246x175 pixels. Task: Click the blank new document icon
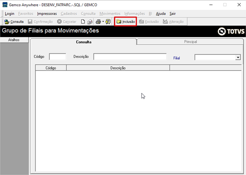tap(83, 22)
